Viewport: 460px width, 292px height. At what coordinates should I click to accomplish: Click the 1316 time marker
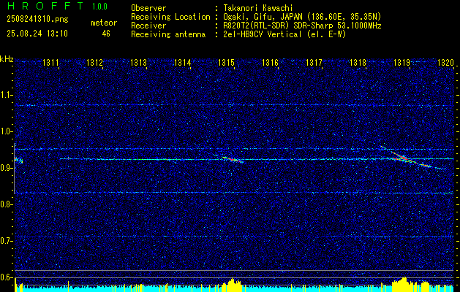click(270, 62)
